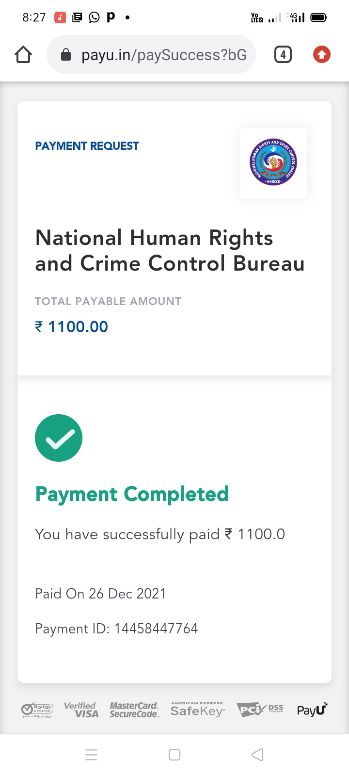This screenshot has height=776, width=349.
Task: Tap the PCI DSS compliance badge
Action: (260, 710)
